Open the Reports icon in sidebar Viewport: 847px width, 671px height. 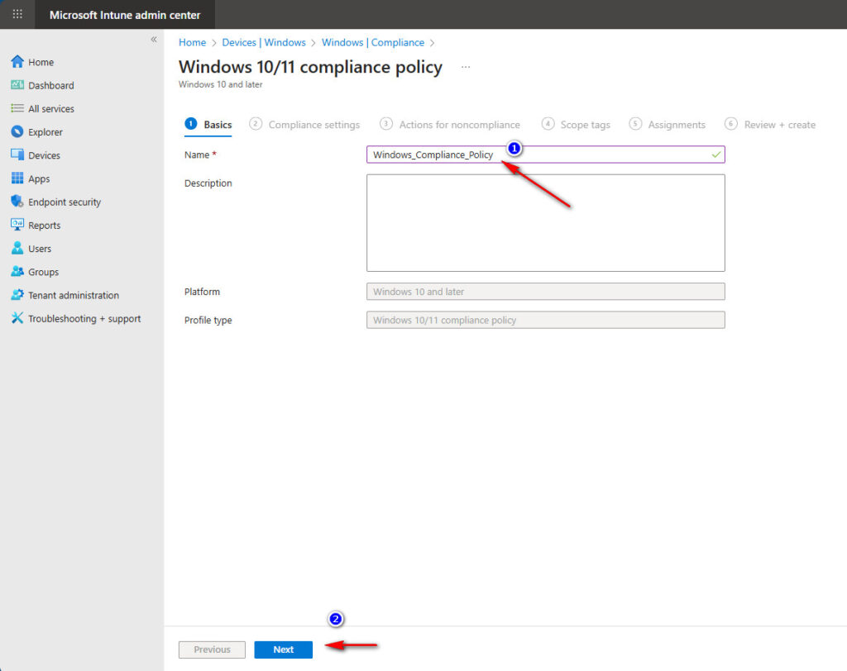point(17,225)
